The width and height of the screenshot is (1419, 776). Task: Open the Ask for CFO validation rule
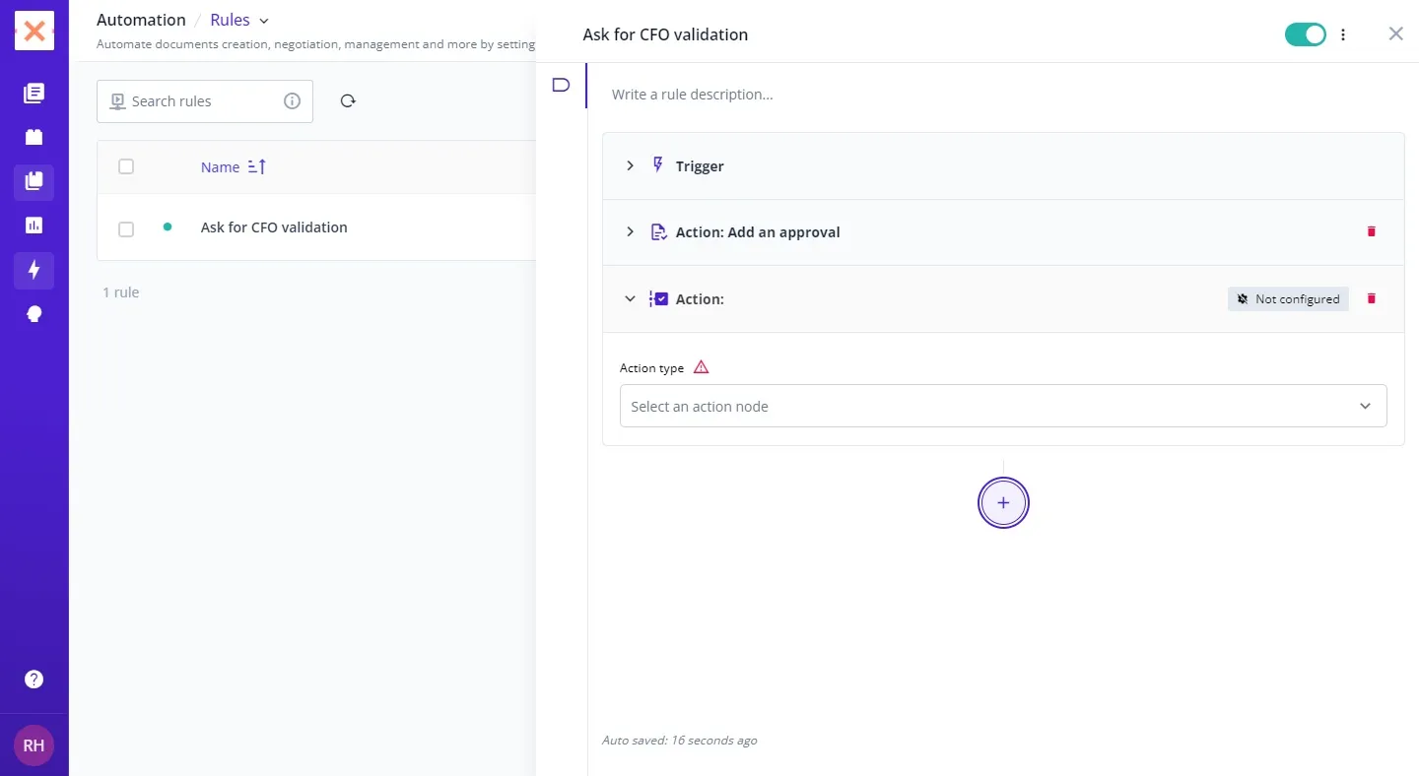click(x=274, y=227)
